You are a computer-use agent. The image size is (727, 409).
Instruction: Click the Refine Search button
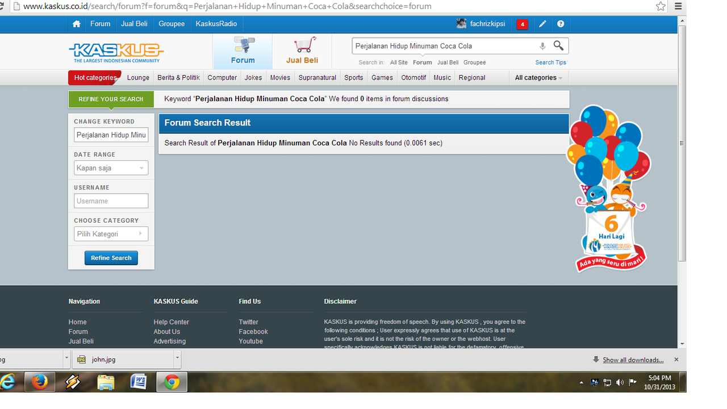(x=111, y=258)
